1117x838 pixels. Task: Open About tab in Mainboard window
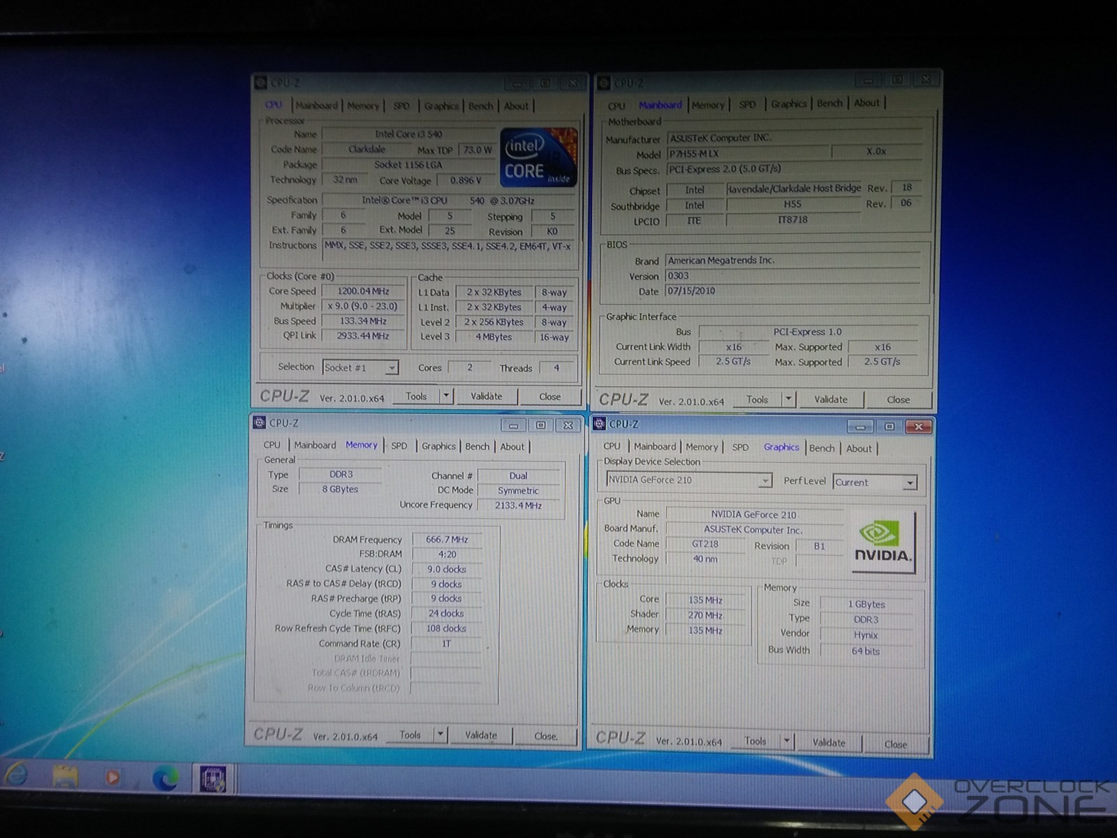[866, 103]
